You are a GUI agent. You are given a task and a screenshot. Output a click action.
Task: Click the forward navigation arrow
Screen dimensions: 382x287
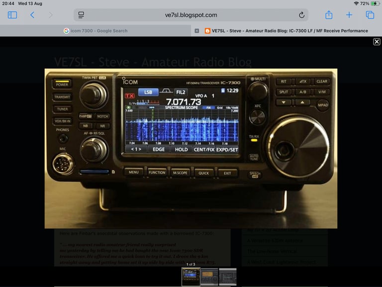click(x=50, y=15)
